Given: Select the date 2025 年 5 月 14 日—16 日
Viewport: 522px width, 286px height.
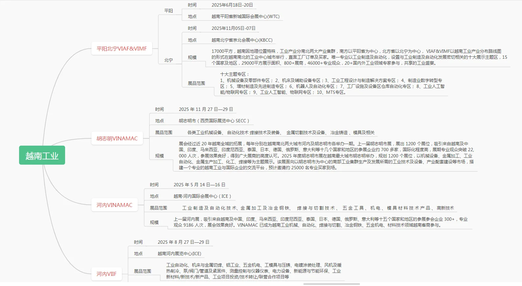Looking at the screenshot, I should [x=200, y=185].
